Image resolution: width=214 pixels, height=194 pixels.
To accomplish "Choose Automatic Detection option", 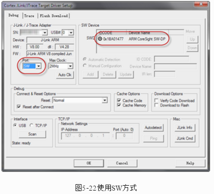I will (84, 59).
